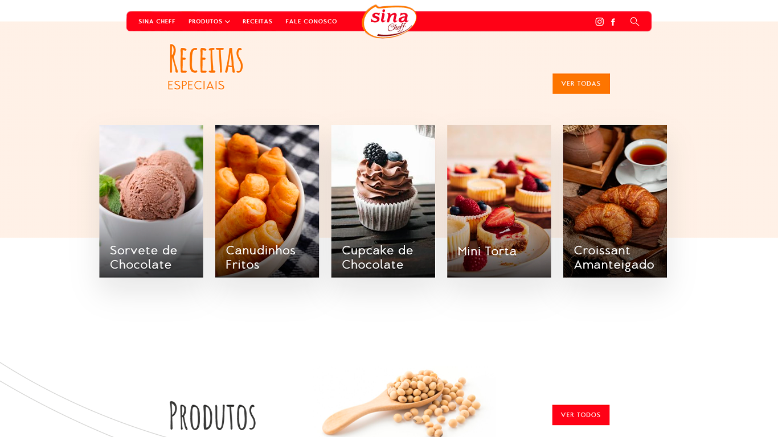The image size is (778, 437).
Task: Click the Produtos section heading
Action: (x=212, y=415)
